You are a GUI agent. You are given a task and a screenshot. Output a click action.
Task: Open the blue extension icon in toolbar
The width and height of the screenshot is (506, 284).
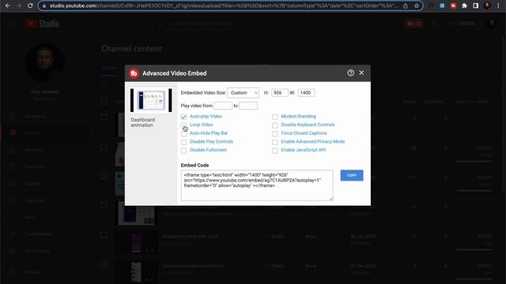(442, 6)
